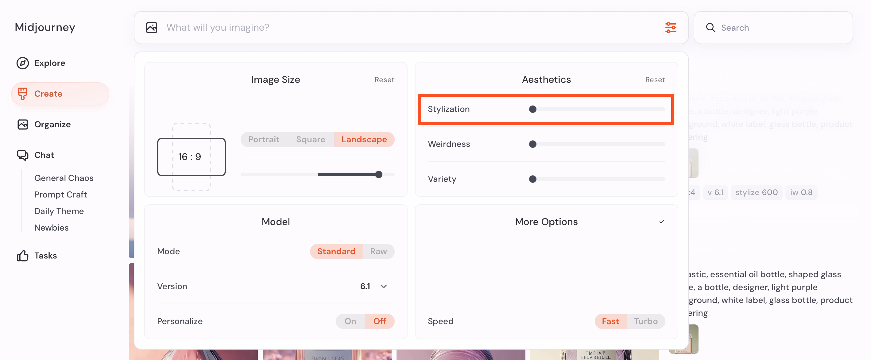Viewport: 871px width, 360px height.
Task: Reset the Aesthetics settings
Action: 655,80
